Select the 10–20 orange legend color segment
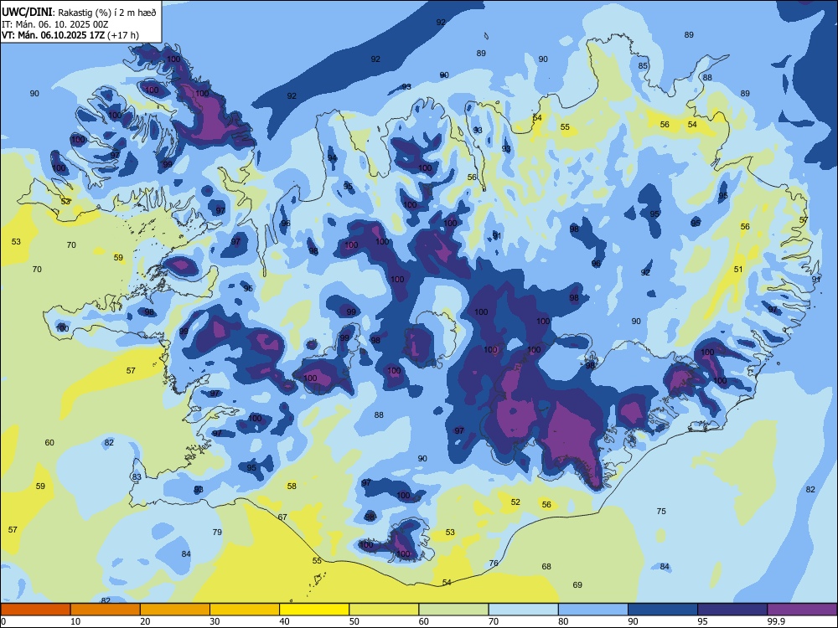The width and height of the screenshot is (838, 628). pos(106,610)
